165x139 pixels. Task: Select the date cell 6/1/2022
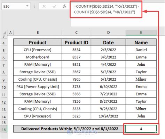108,79
